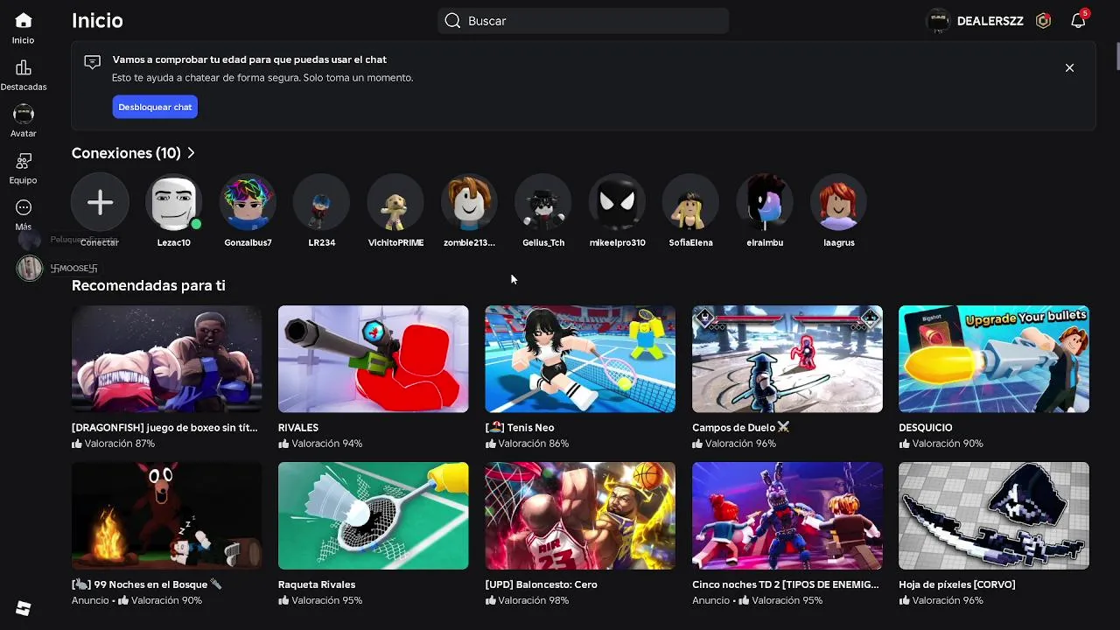Open Equipo section in sidebar
The height and width of the screenshot is (630, 1120).
pos(24,168)
